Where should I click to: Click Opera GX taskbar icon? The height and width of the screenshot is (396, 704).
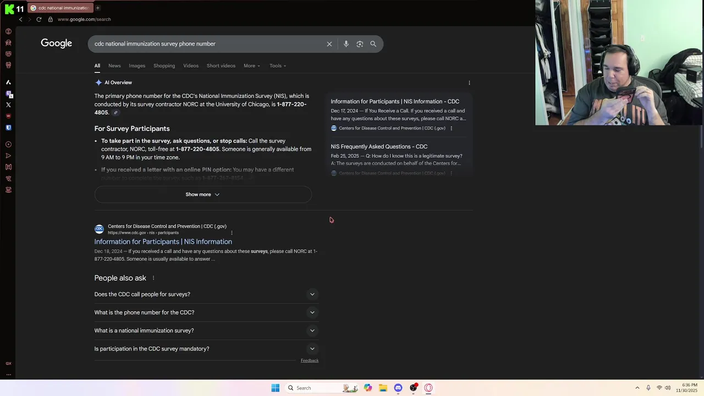[428, 388]
